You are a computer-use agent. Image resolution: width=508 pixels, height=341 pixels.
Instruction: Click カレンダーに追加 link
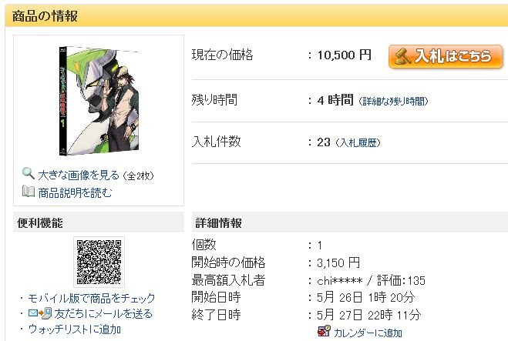368,333
